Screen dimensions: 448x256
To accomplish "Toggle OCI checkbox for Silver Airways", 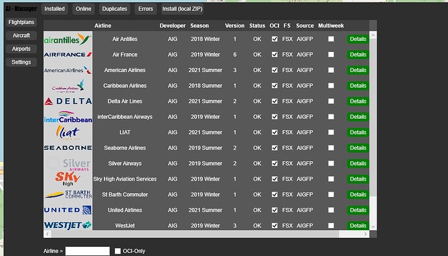I will tap(275, 163).
